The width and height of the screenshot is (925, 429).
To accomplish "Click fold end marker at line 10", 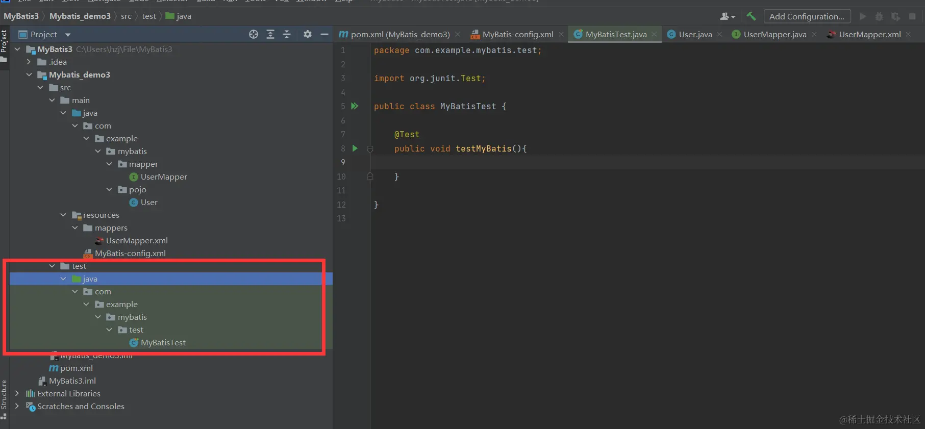I will [x=370, y=176].
